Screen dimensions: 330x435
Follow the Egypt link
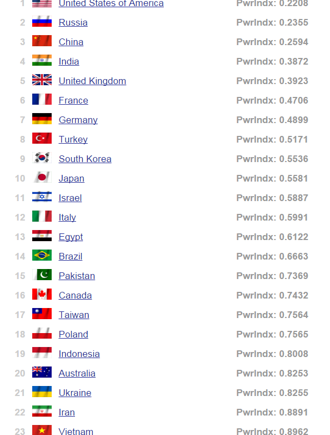tap(71, 237)
